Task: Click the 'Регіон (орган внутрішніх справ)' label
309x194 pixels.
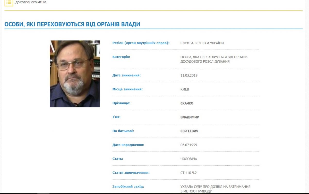Action: click(x=141, y=43)
